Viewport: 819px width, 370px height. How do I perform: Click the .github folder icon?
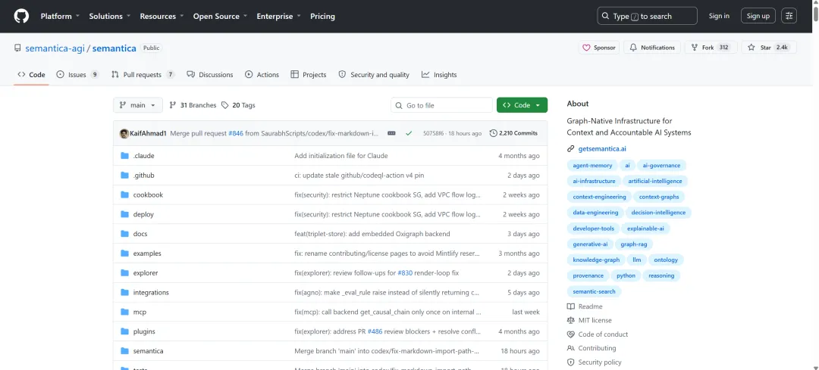[124, 176]
